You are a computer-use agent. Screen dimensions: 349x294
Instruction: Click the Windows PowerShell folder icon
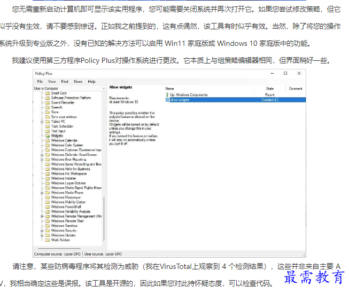tap(48, 206)
